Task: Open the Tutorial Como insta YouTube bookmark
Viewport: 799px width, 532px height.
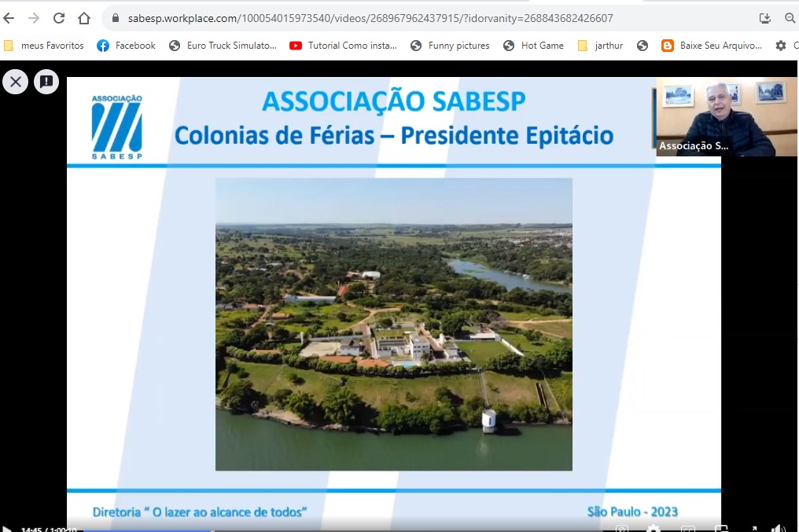Action: pos(343,46)
